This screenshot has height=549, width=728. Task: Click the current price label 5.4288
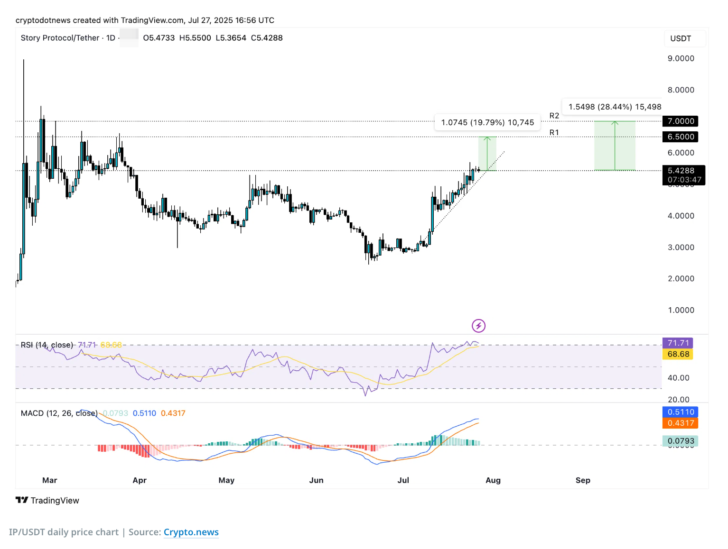tap(681, 171)
